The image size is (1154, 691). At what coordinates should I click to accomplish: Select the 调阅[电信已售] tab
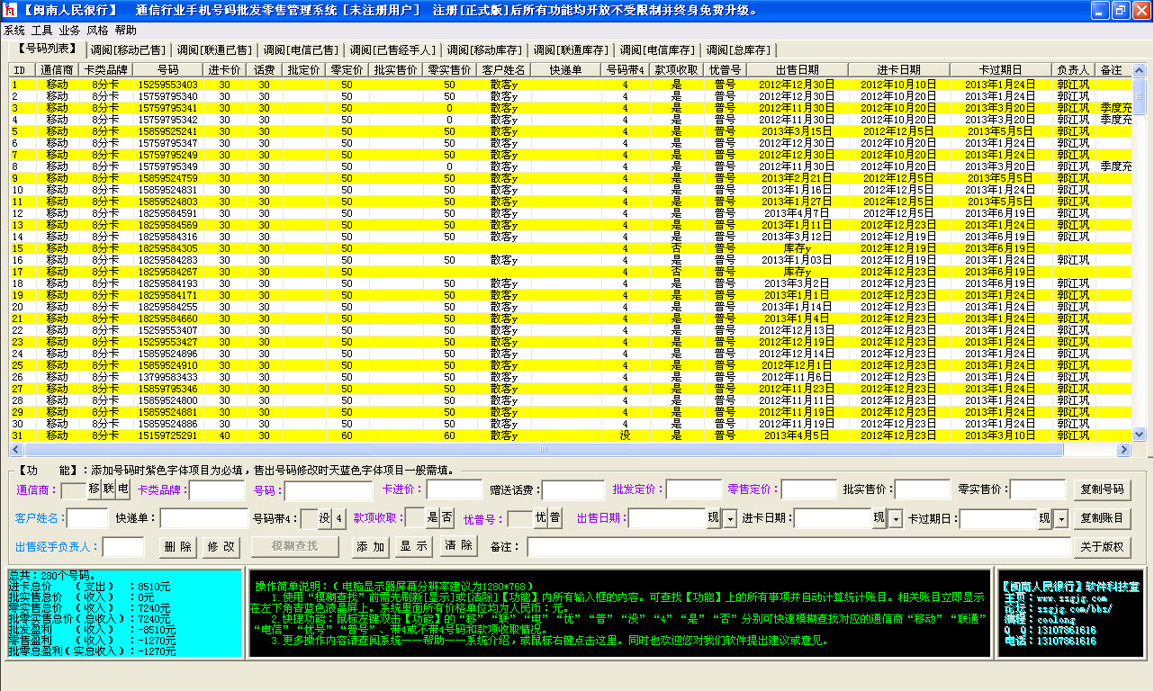click(301, 50)
